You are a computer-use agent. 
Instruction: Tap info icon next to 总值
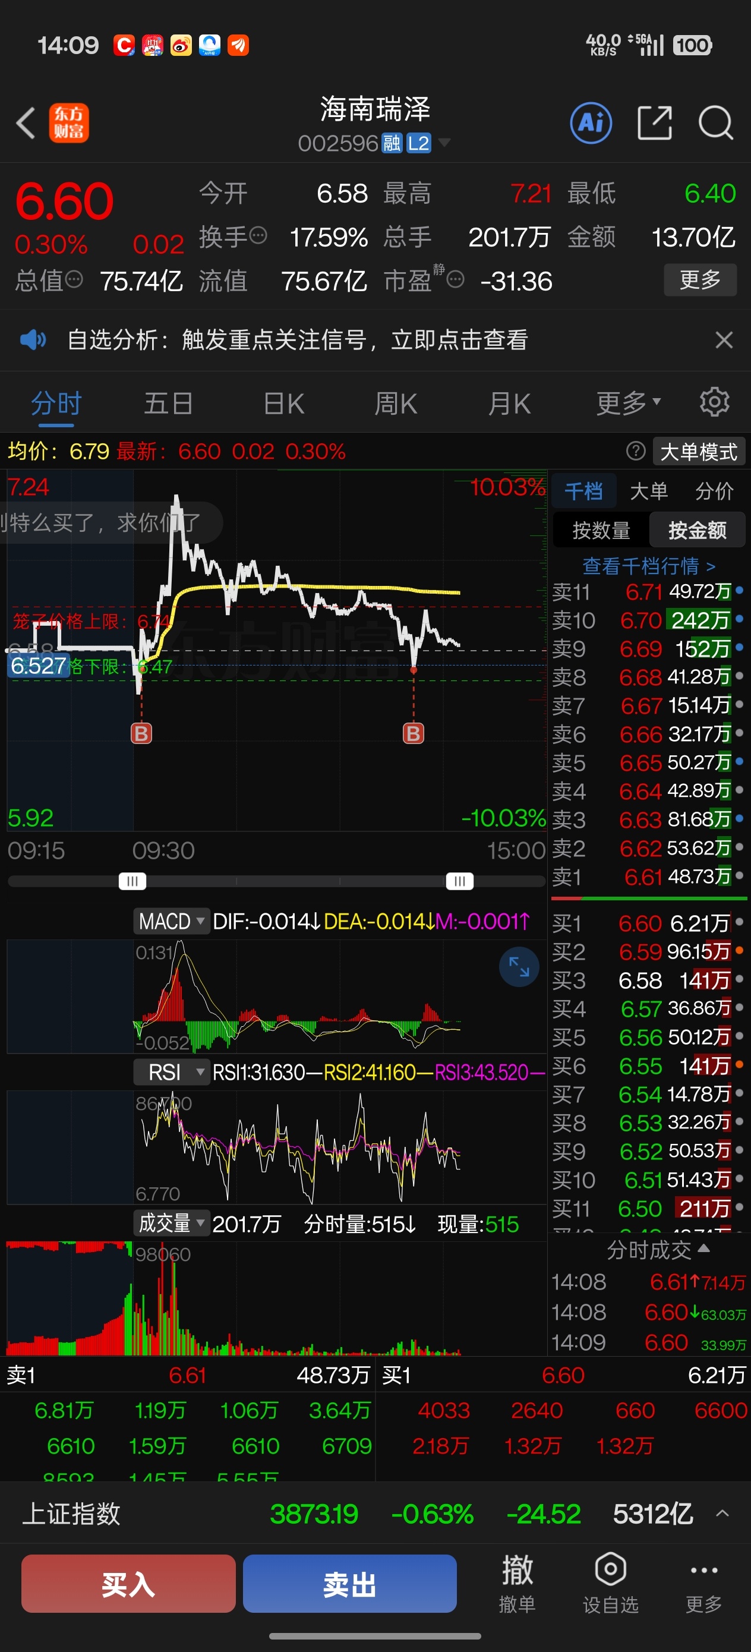pos(74,280)
